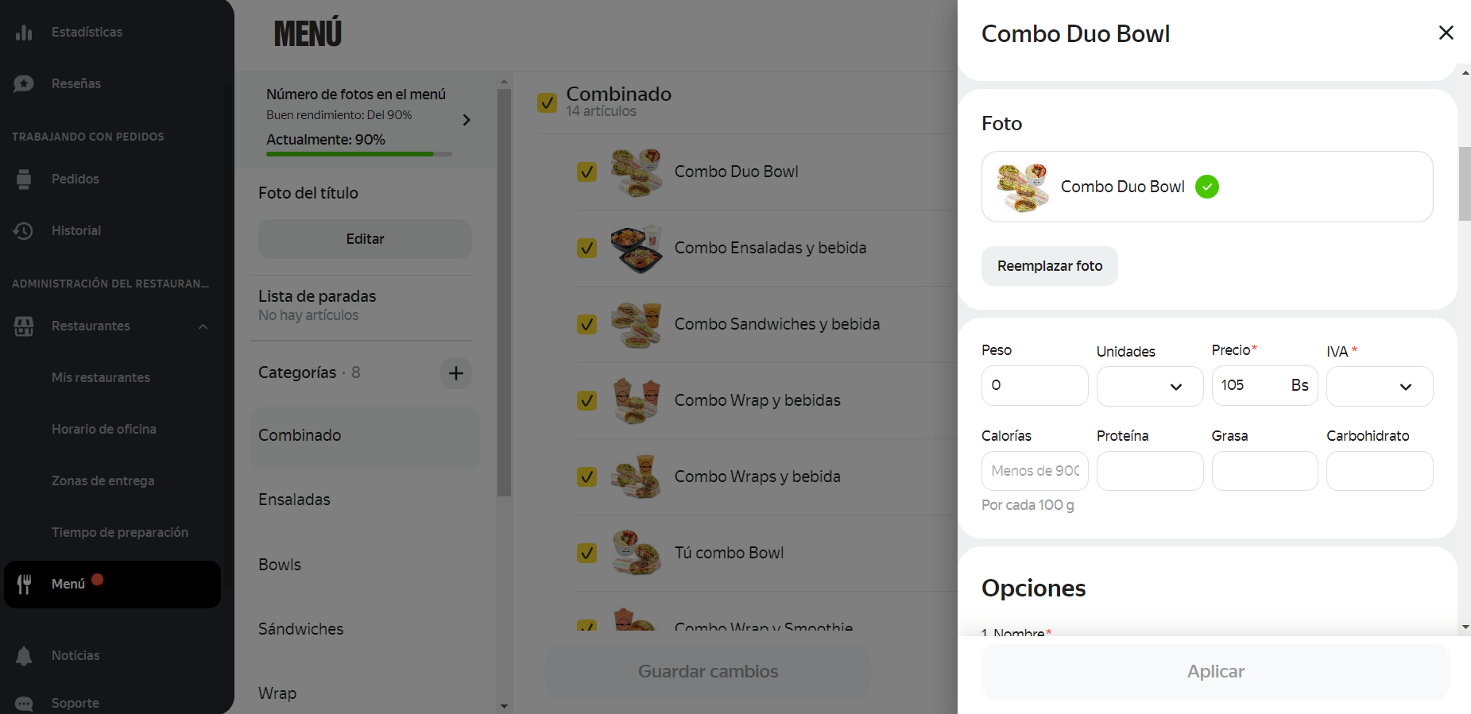Click the Reemplazar foto button

1049,266
